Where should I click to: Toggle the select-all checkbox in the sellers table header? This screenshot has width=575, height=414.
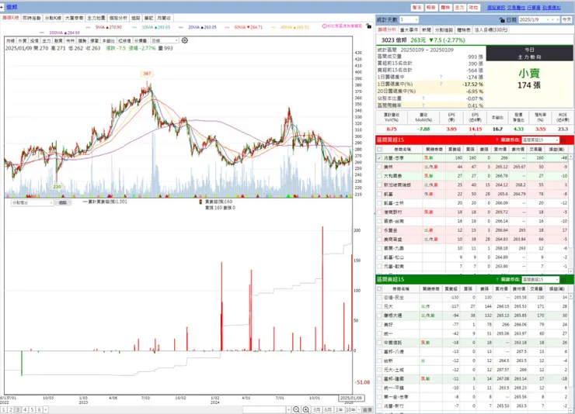379,288
